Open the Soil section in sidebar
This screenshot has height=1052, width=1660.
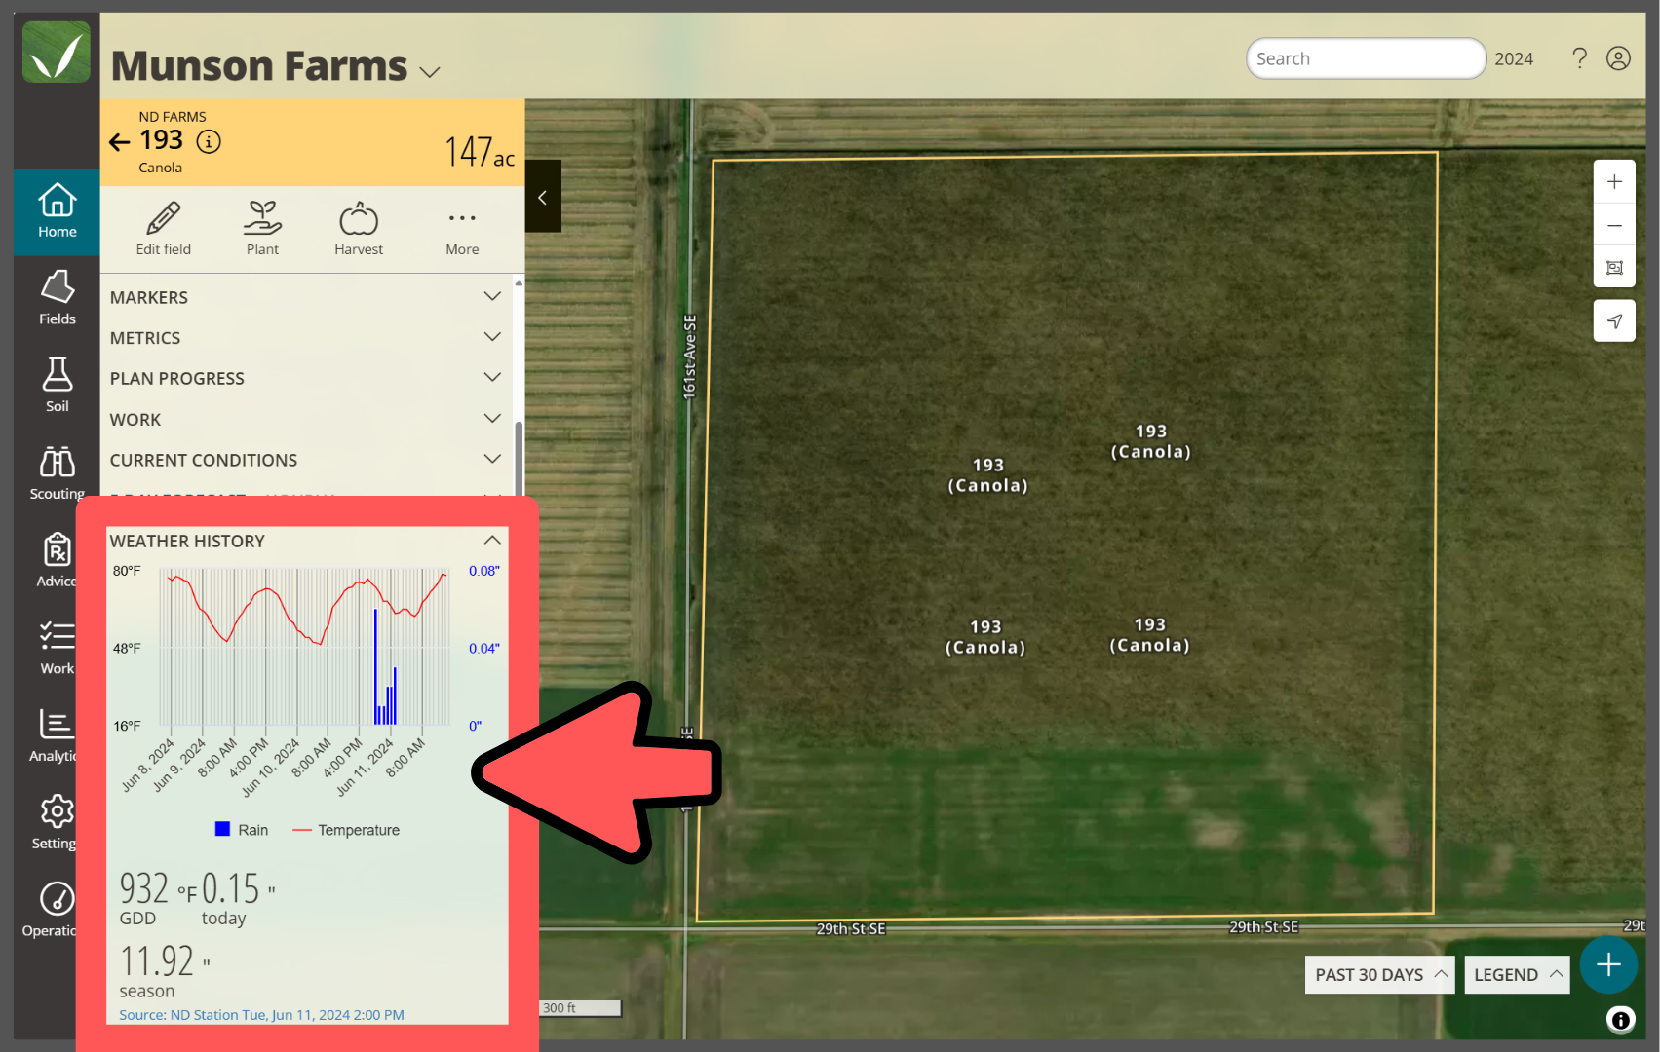pyautogui.click(x=57, y=386)
